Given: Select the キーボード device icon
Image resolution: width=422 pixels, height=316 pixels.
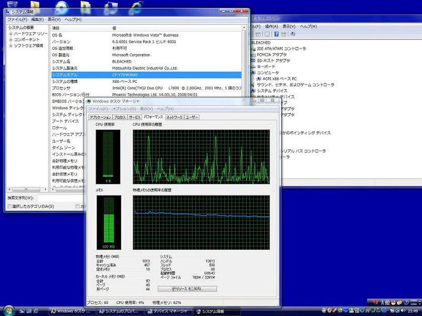Looking at the screenshot, I should point(253,67).
